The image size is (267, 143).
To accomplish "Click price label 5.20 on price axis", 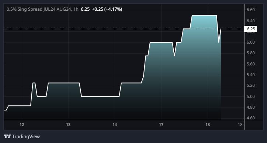I will (251, 85).
